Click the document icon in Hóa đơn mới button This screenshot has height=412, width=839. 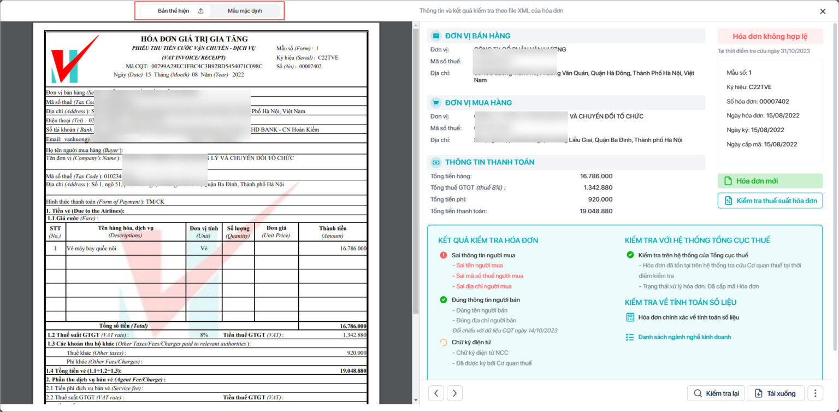[728, 181]
